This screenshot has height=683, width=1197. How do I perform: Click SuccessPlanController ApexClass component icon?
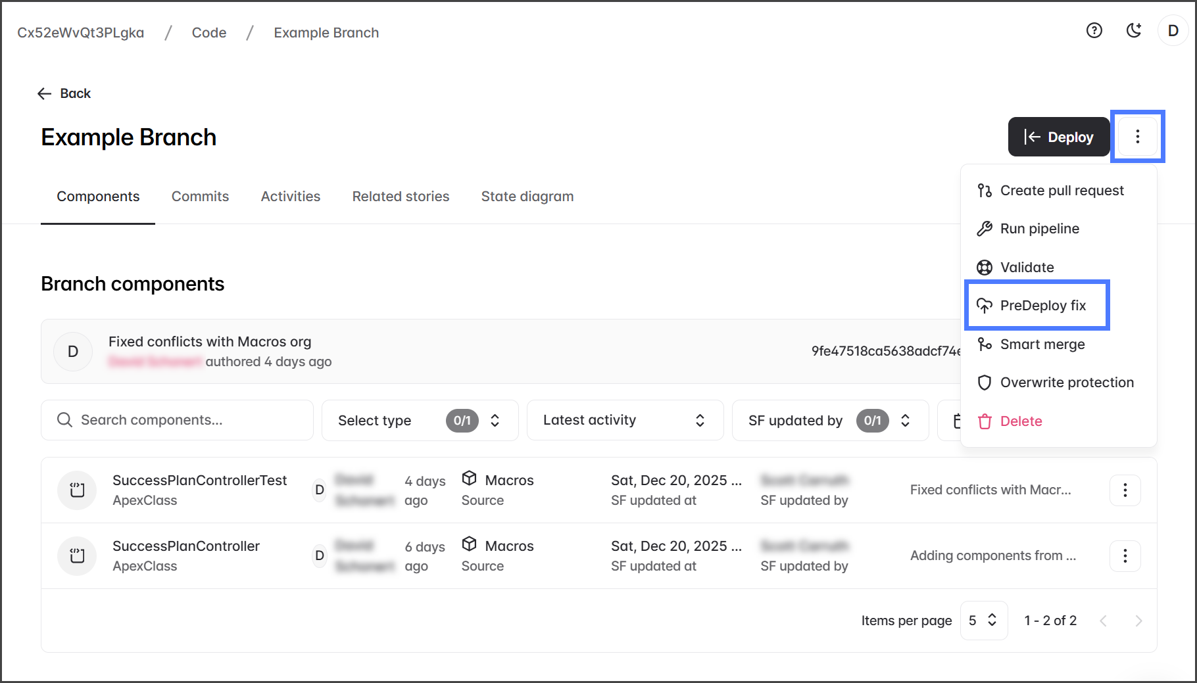click(77, 556)
